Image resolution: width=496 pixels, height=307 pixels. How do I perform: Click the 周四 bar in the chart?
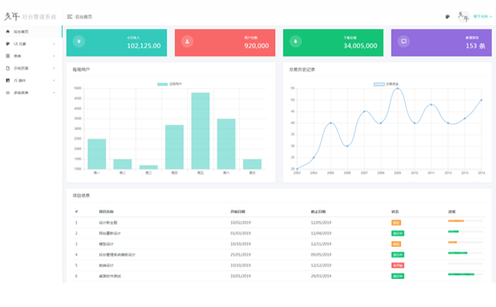174,147
